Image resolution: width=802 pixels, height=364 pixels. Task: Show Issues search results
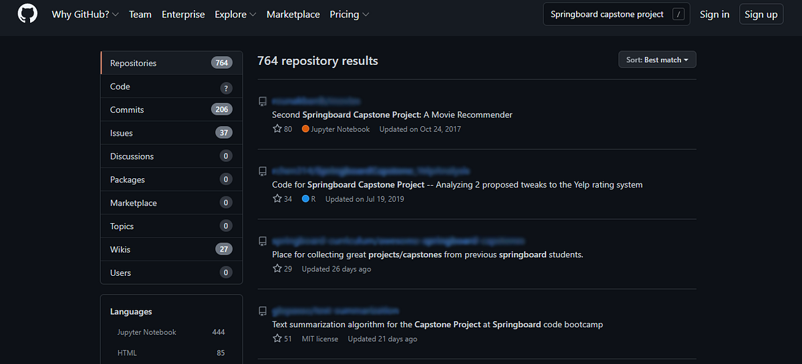[122, 133]
